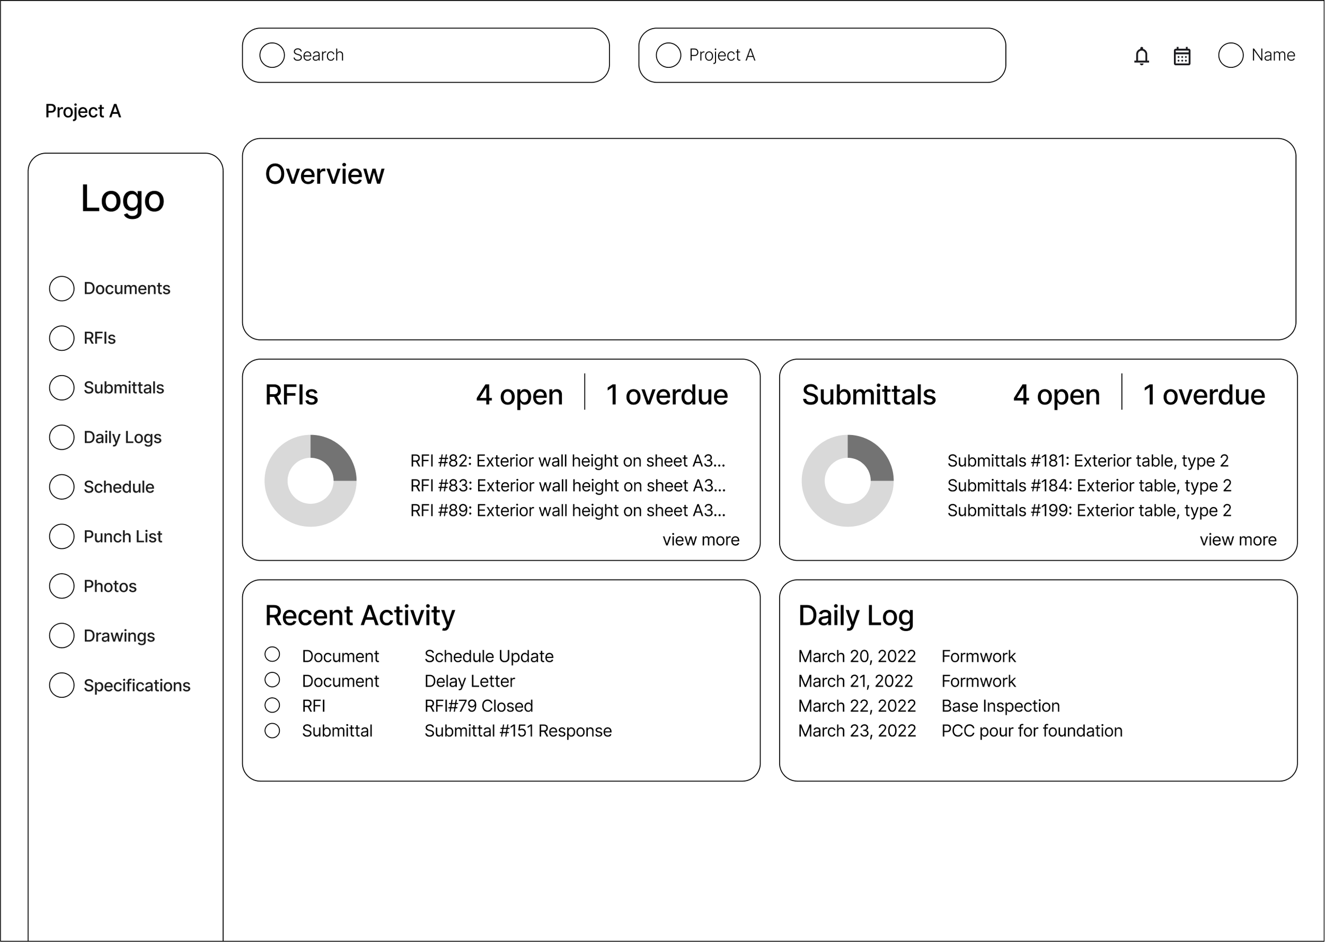Click the notification bell icon

pos(1141,56)
